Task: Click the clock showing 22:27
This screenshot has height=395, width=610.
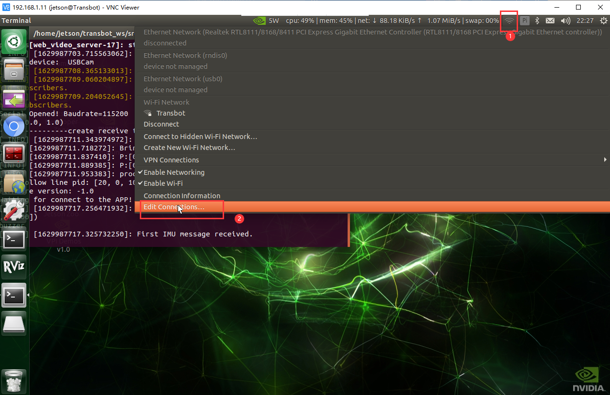Action: pyautogui.click(x=585, y=21)
